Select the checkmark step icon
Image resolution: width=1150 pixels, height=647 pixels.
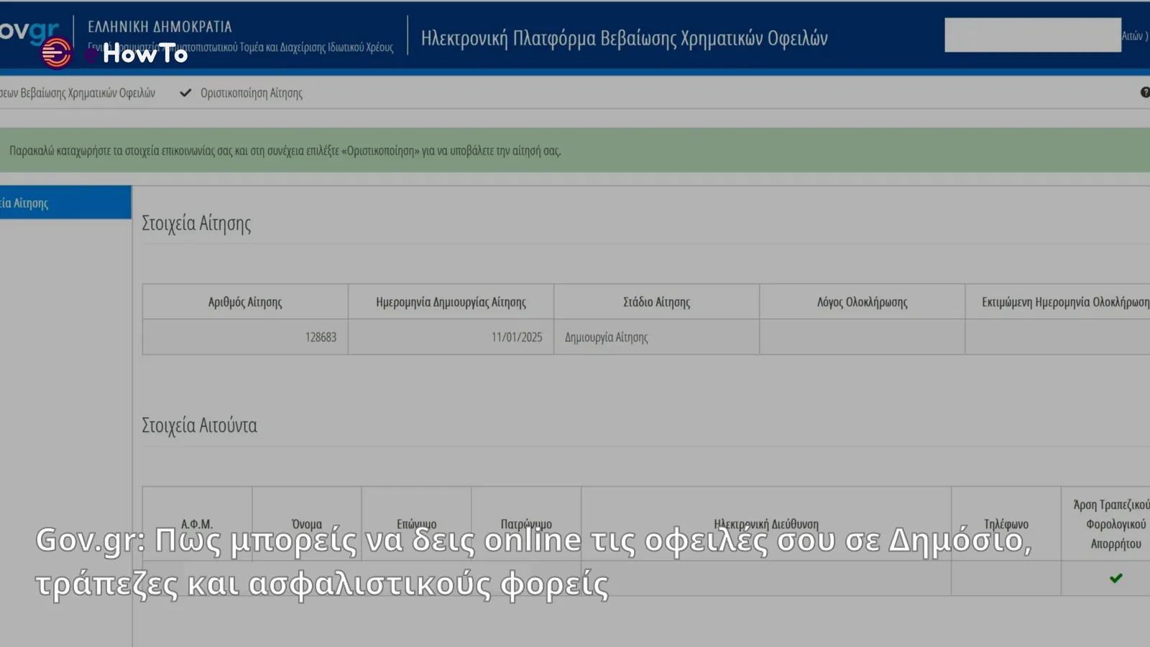(x=186, y=92)
